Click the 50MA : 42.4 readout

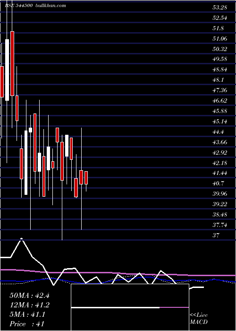(x=29, y=296)
